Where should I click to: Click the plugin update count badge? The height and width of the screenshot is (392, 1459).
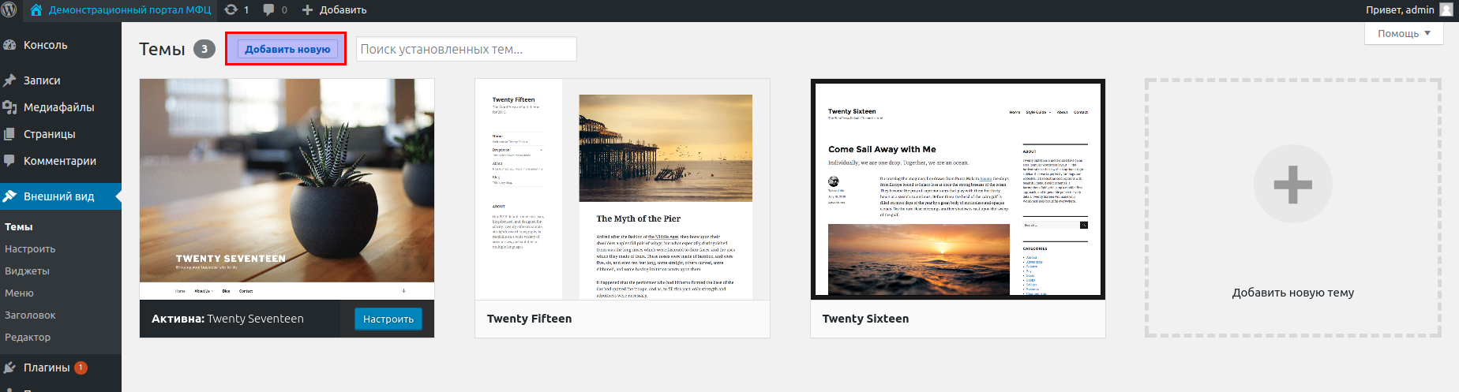81,368
